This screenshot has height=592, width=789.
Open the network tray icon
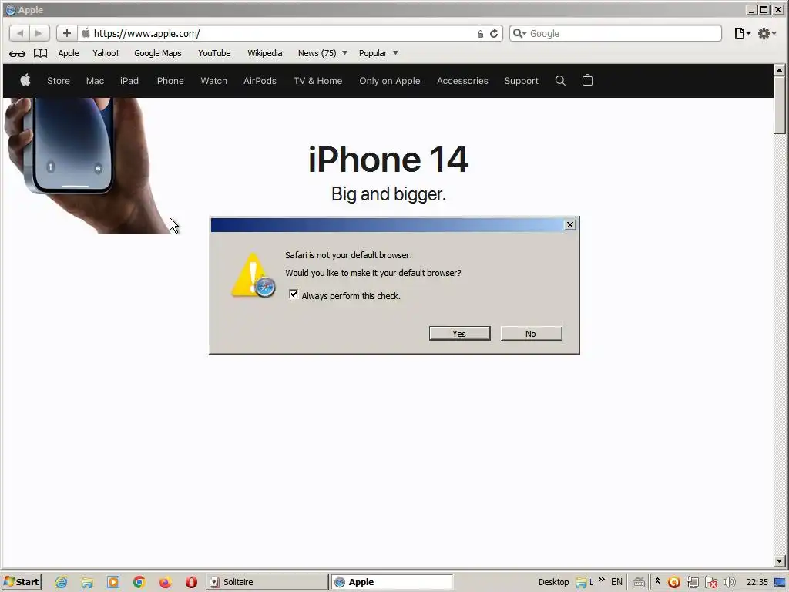(x=693, y=583)
